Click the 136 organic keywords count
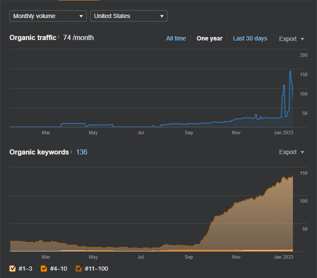 82,152
